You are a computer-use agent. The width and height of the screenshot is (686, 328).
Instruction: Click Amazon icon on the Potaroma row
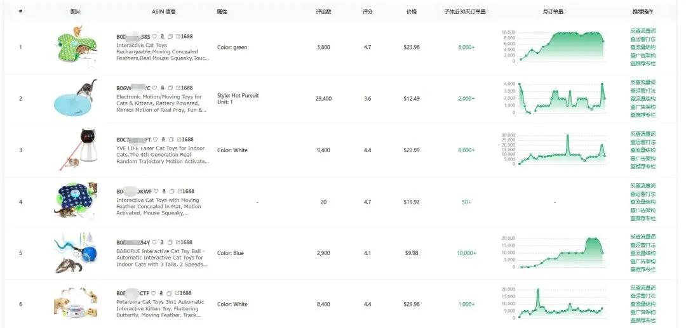pyautogui.click(x=162, y=294)
